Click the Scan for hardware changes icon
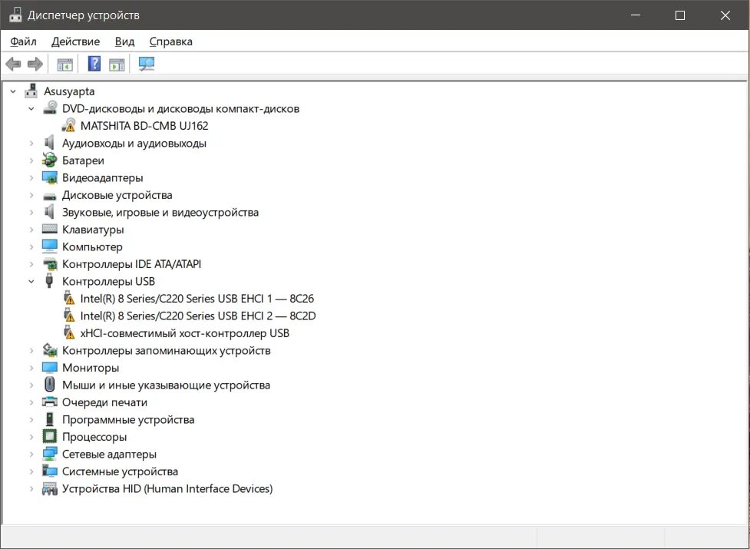The width and height of the screenshot is (750, 549). (x=145, y=64)
